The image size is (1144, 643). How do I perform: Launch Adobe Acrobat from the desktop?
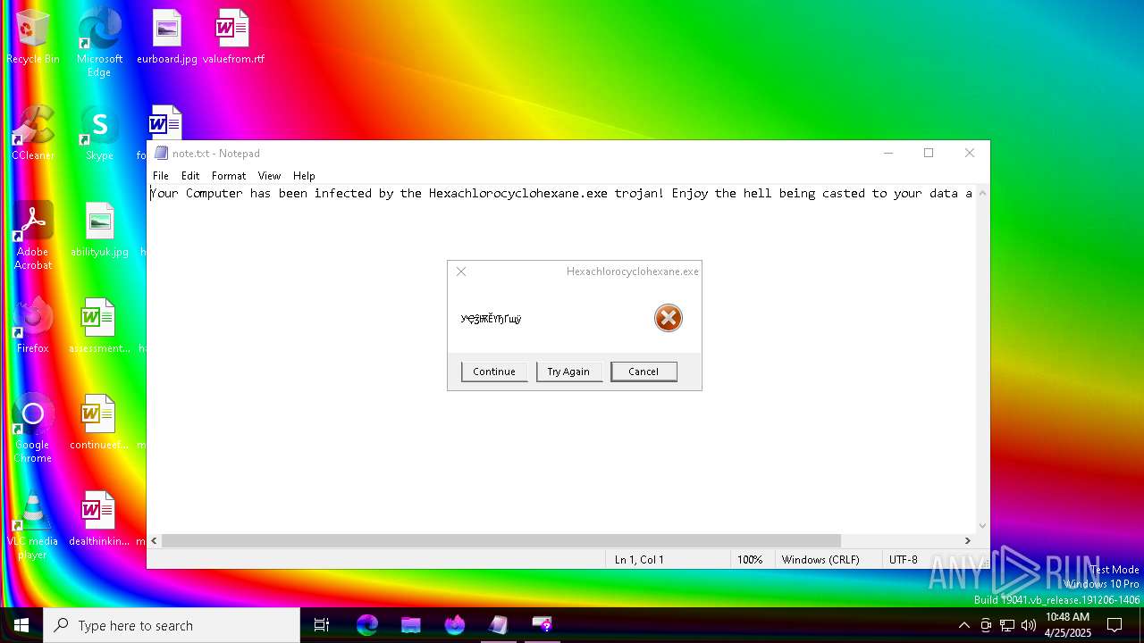coord(33,236)
